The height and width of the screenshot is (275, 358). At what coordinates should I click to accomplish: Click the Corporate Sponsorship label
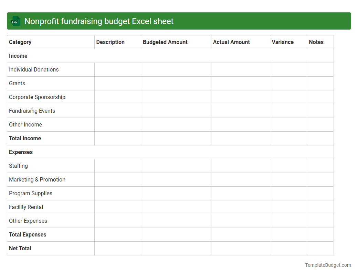pyautogui.click(x=37, y=97)
